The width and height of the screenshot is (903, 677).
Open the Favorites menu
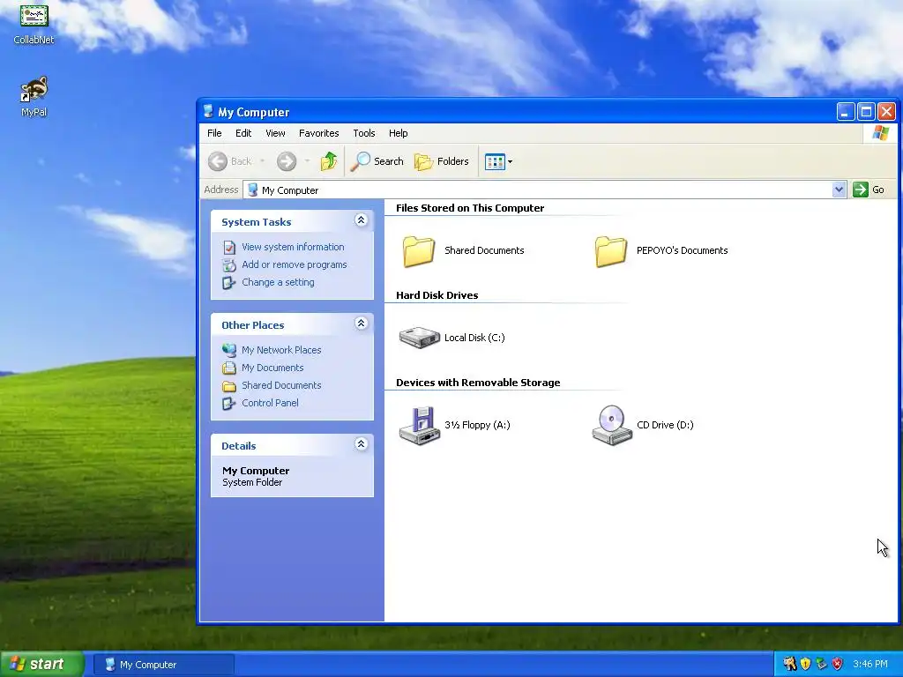(x=318, y=133)
